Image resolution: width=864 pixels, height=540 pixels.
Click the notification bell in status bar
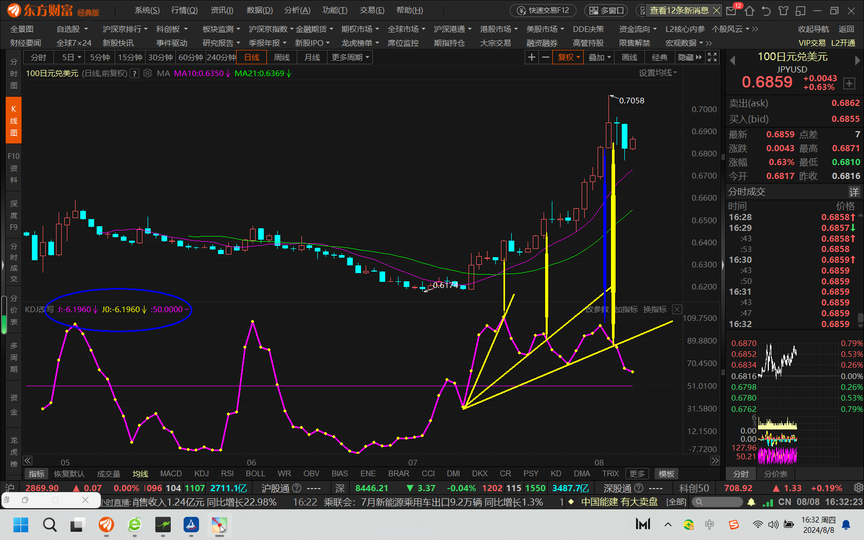(x=751, y=502)
